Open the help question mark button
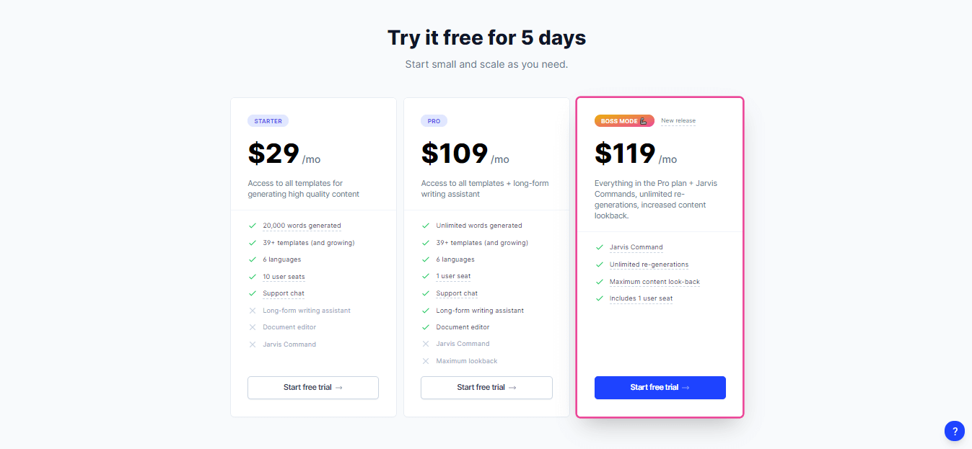Image resolution: width=972 pixels, height=449 pixels. (x=954, y=431)
